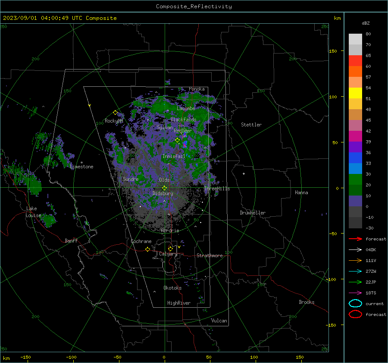The image size is (388, 363).
Task: Click the magenta 18TS arrow in legend
Action: (x=355, y=293)
